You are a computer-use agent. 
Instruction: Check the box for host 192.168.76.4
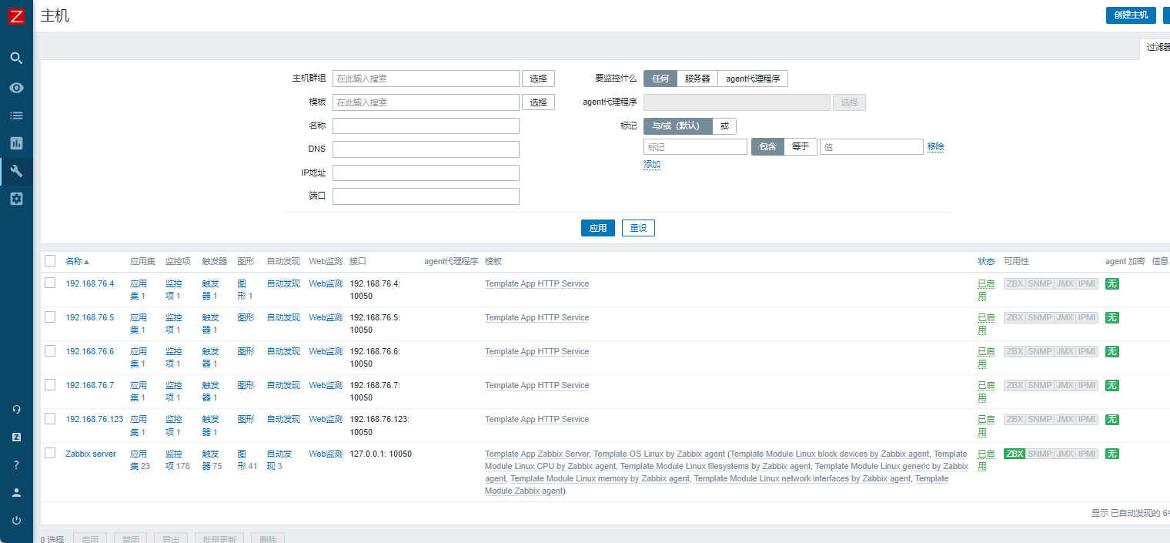pos(50,283)
